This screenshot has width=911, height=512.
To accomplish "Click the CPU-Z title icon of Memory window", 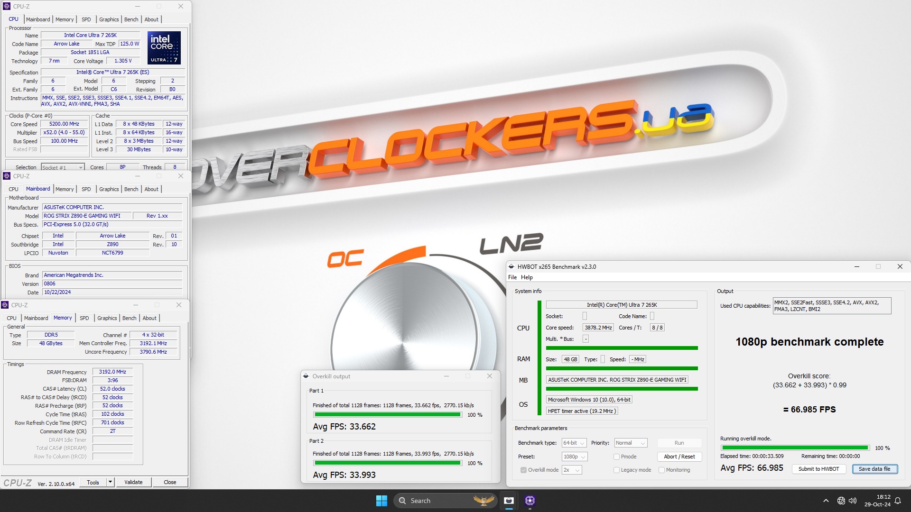I will tap(5, 305).
